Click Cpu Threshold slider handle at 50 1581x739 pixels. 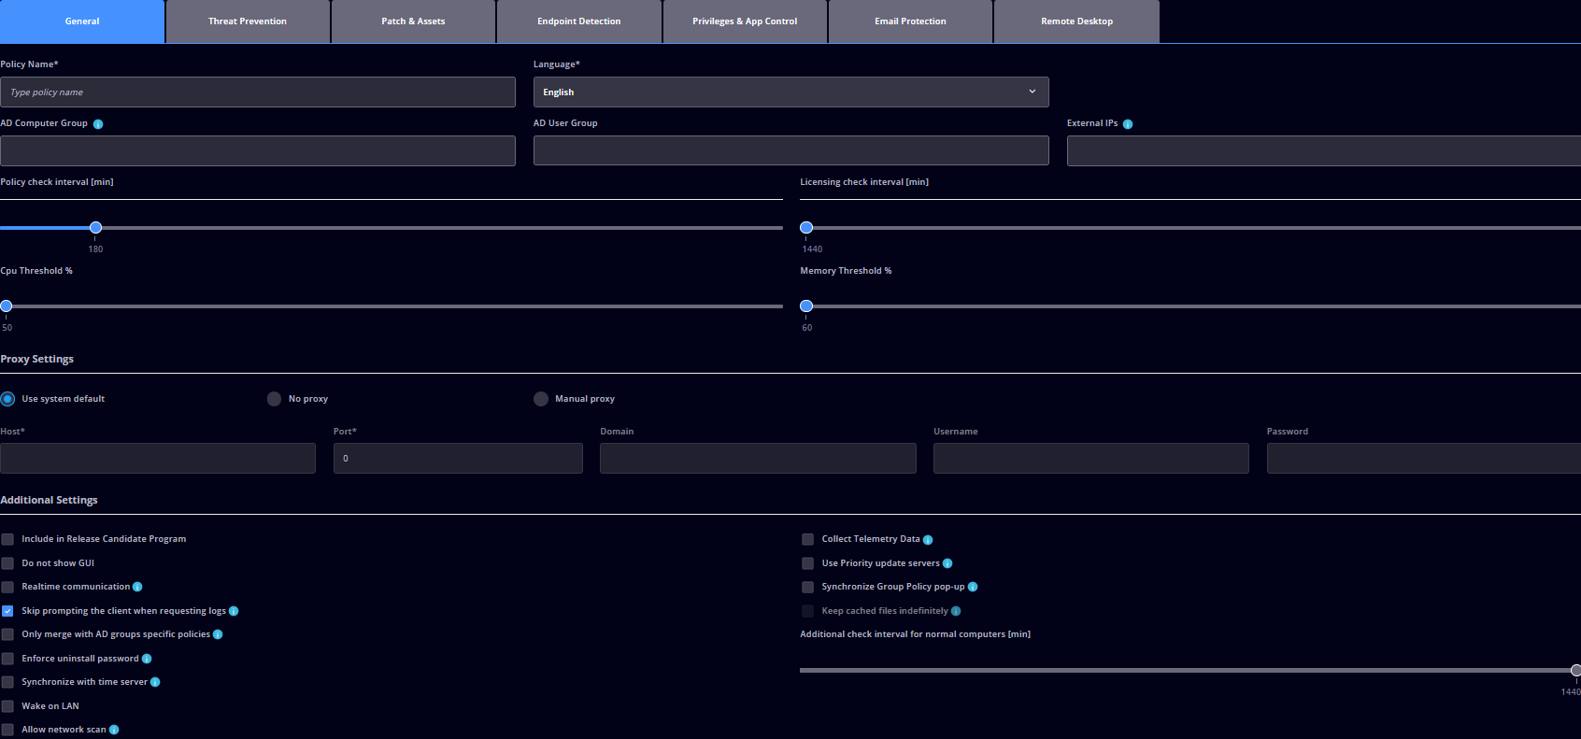tap(7, 306)
